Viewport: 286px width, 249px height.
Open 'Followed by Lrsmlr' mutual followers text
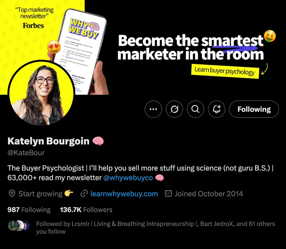[156, 227]
